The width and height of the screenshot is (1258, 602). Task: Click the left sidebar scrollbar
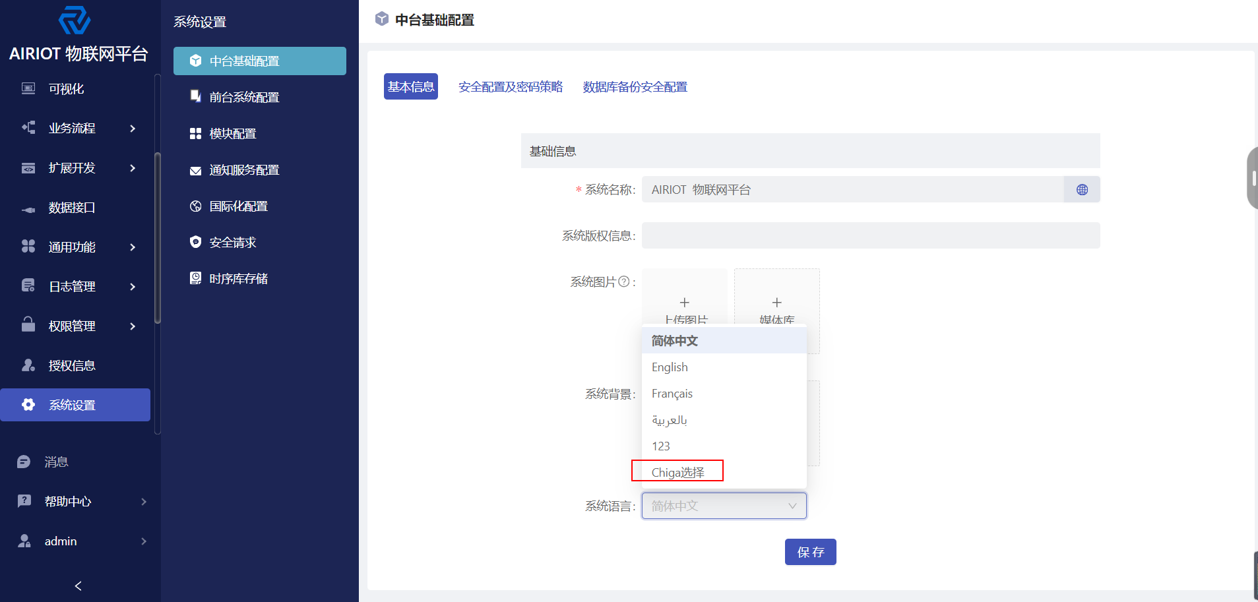click(x=157, y=237)
